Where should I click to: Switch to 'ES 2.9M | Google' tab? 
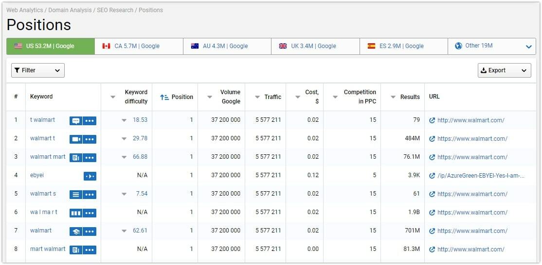tap(404, 46)
